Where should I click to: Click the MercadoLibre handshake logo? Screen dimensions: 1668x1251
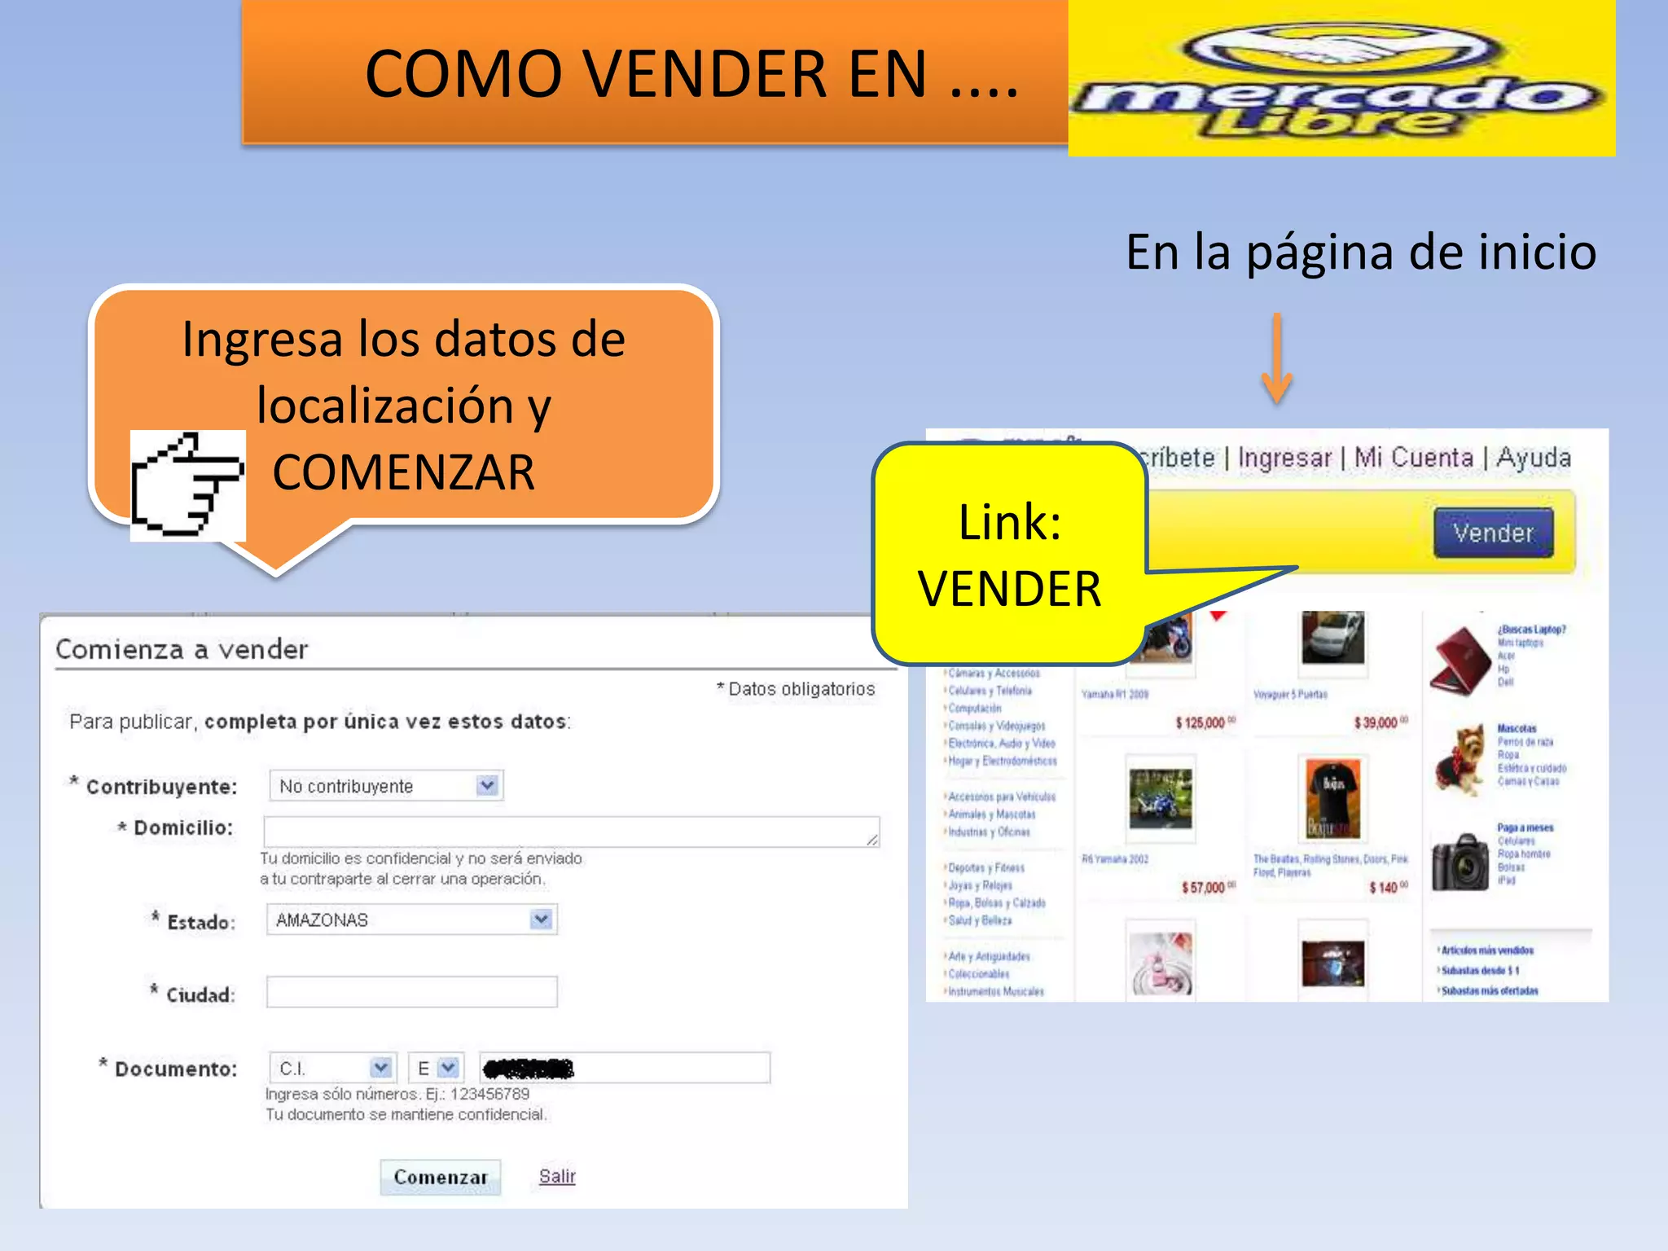(x=1341, y=78)
